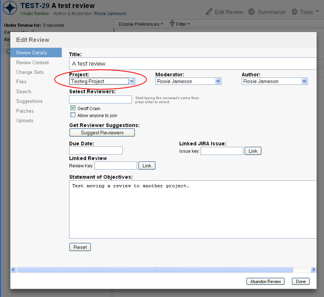The width and height of the screenshot is (324, 297).
Task: Click the Under Review status text
Action: [x=35, y=13]
